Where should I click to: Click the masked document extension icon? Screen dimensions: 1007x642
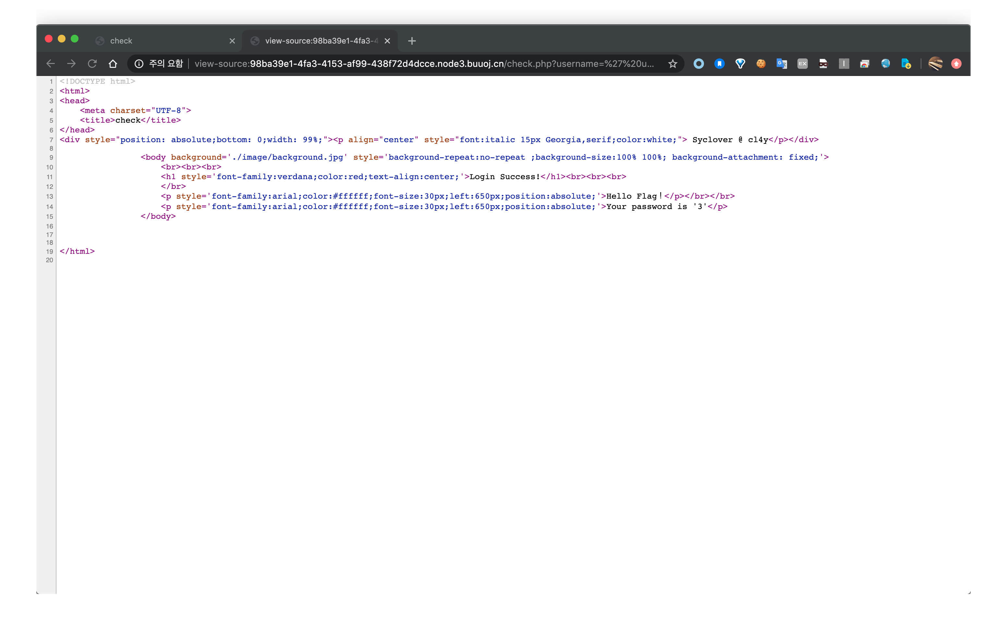[823, 64]
